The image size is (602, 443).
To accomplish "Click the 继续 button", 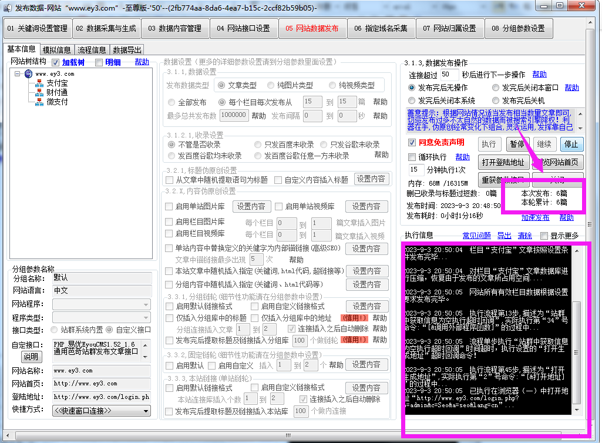I will (x=544, y=144).
